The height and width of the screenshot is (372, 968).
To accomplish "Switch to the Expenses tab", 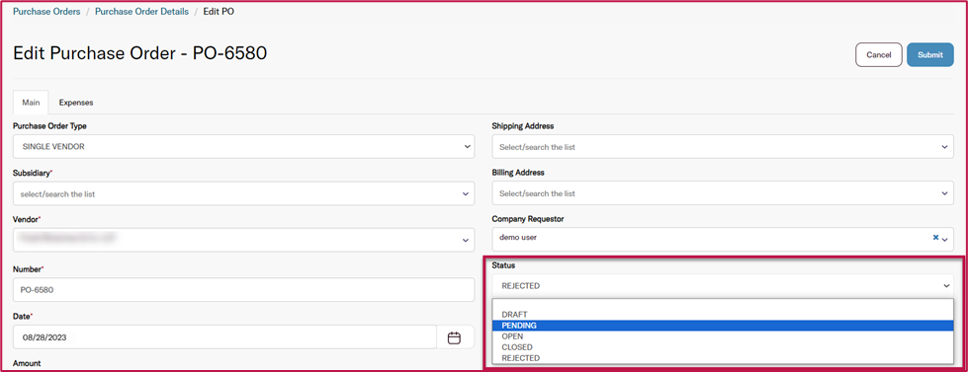I will pos(76,103).
